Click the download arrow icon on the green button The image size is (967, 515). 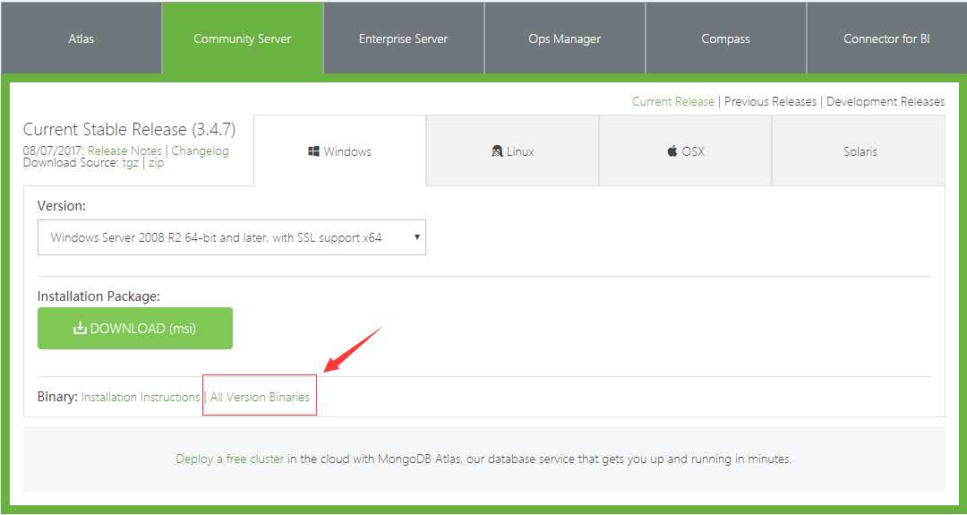(x=81, y=328)
